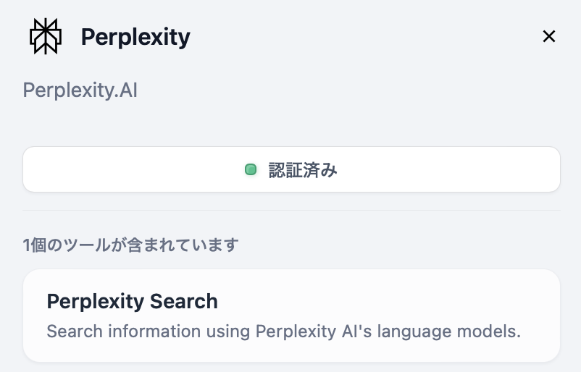Click the word "Search" in the tool title

click(x=183, y=301)
